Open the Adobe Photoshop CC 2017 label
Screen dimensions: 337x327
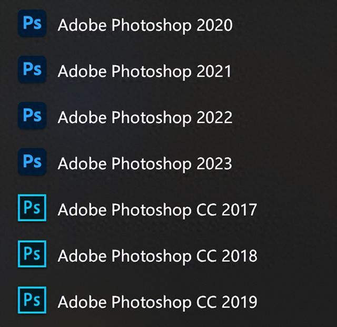point(157,209)
